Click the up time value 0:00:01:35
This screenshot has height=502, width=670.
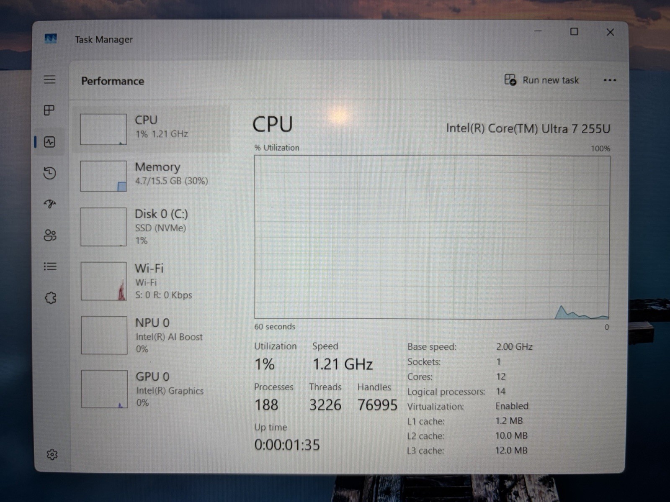287,445
